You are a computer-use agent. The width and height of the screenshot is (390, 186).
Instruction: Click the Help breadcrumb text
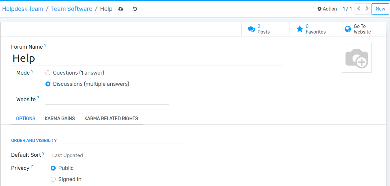click(106, 9)
